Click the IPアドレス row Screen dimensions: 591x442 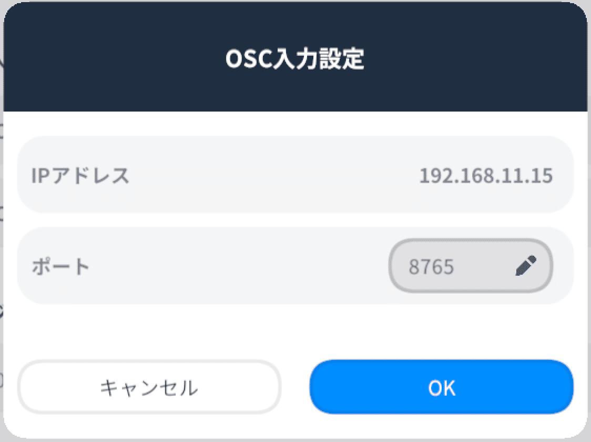pos(295,175)
